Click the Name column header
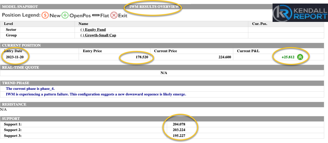 (84, 24)
